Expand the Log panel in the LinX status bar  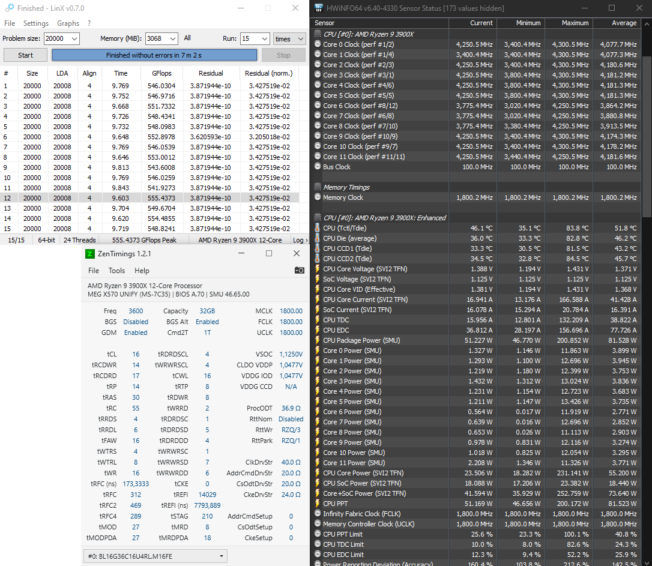(x=300, y=239)
